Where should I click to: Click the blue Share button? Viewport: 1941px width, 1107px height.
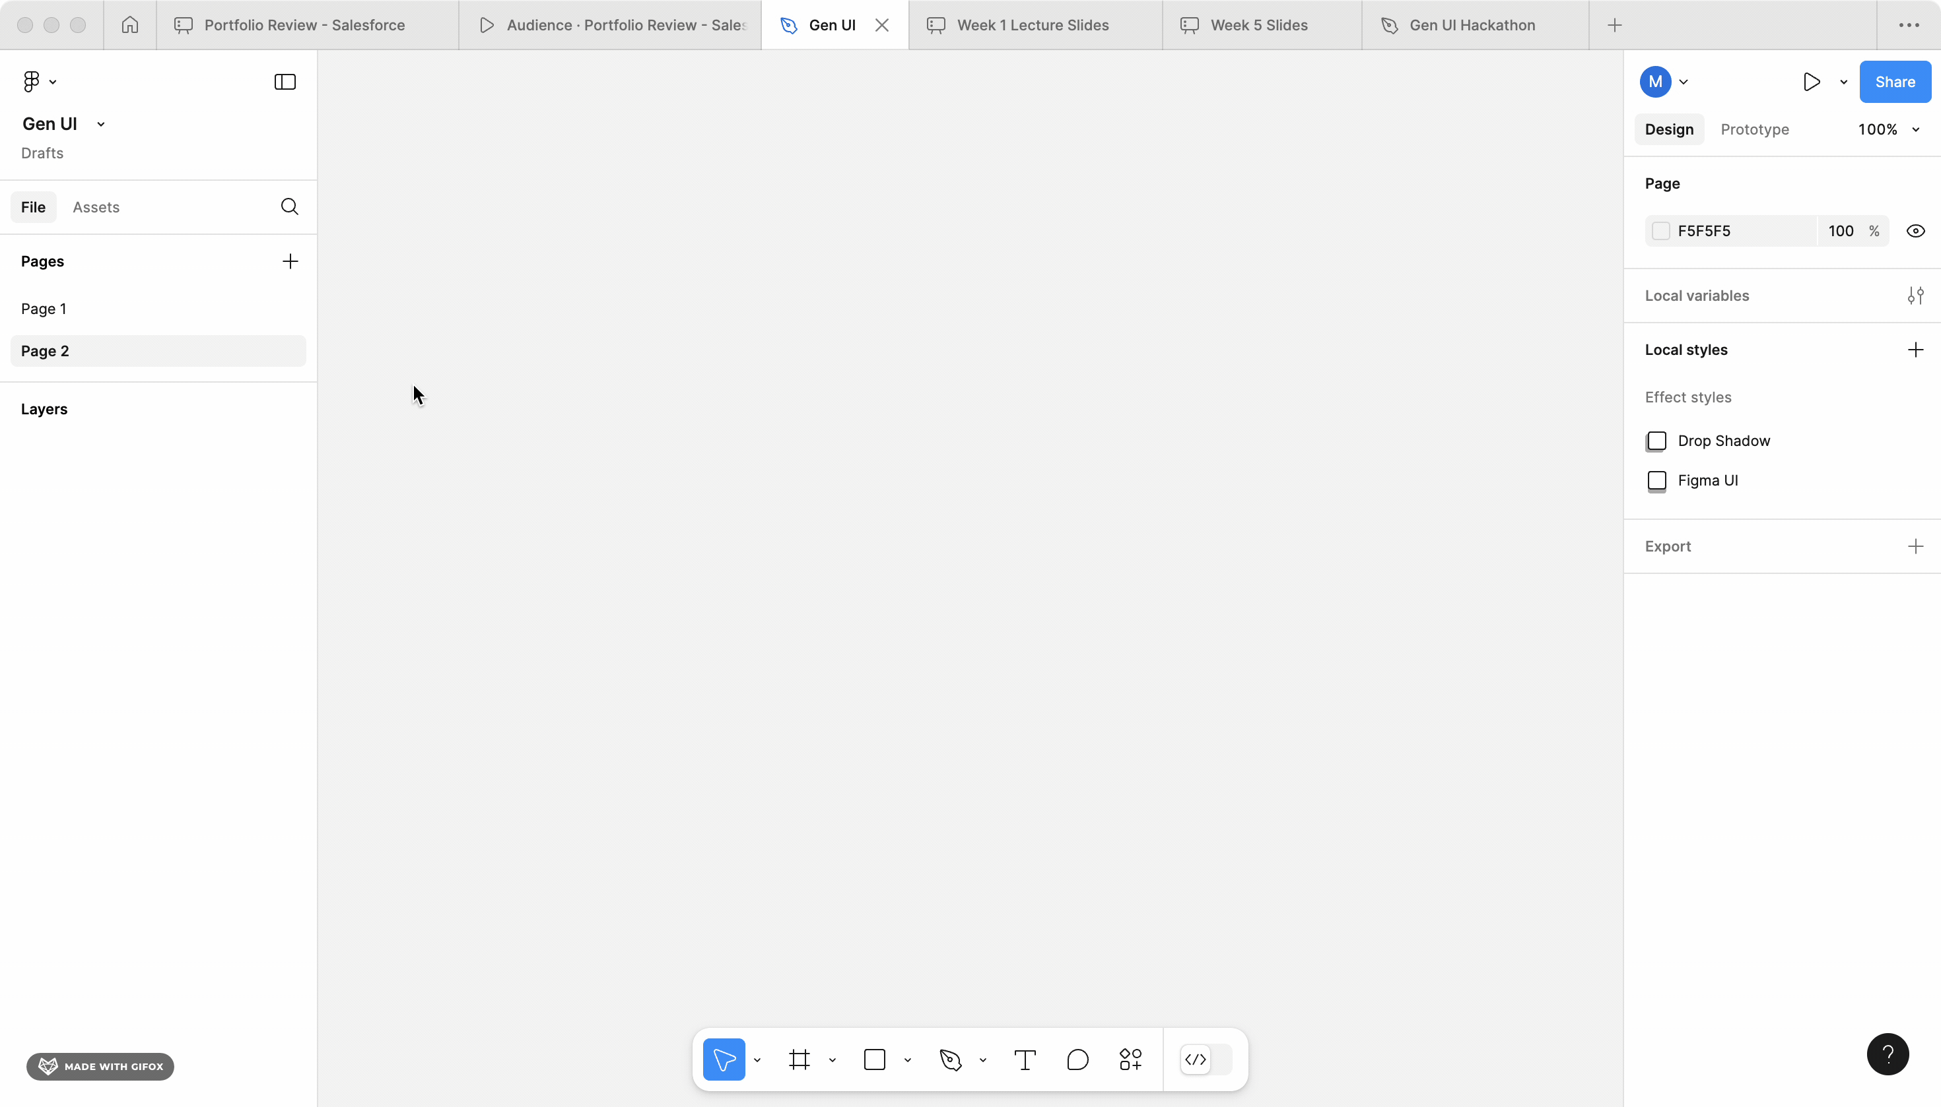pyautogui.click(x=1895, y=82)
